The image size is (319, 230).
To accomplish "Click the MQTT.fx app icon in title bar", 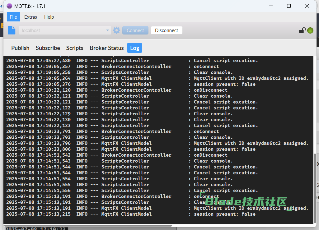I will click(9, 6).
